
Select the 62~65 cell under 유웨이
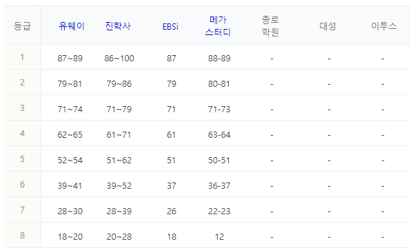click(x=70, y=135)
